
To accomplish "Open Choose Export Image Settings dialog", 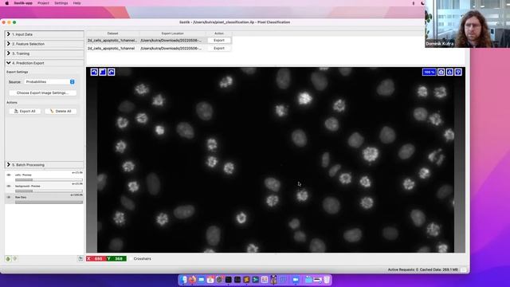I will pyautogui.click(x=42, y=92).
